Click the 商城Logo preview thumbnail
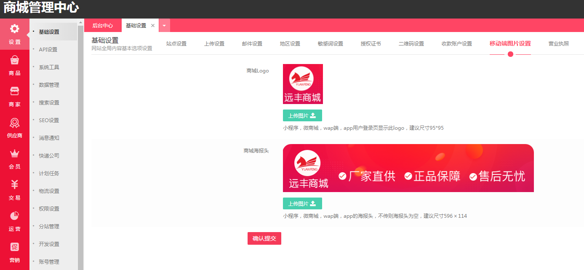The width and height of the screenshot is (584, 270). (303, 84)
